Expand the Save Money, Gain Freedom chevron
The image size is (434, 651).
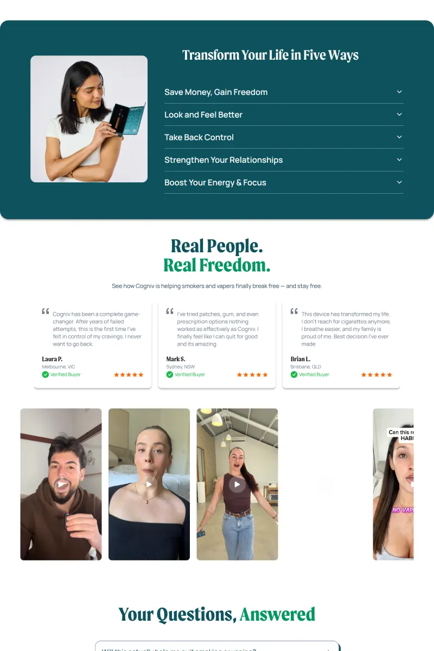399,92
